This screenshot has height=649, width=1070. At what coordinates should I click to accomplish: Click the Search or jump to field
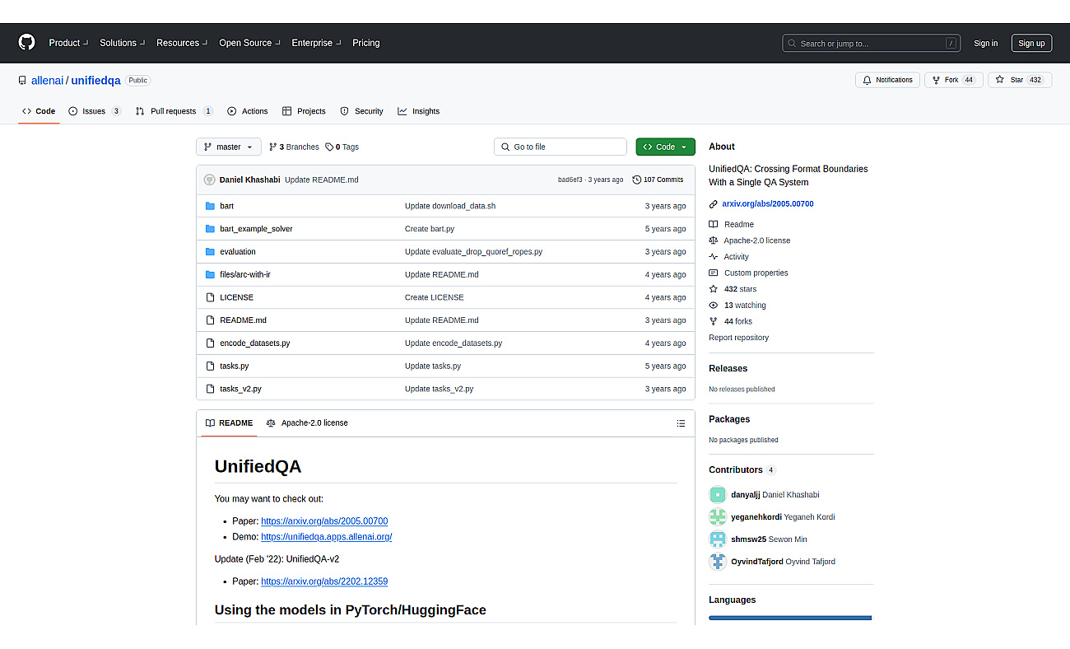click(x=872, y=44)
